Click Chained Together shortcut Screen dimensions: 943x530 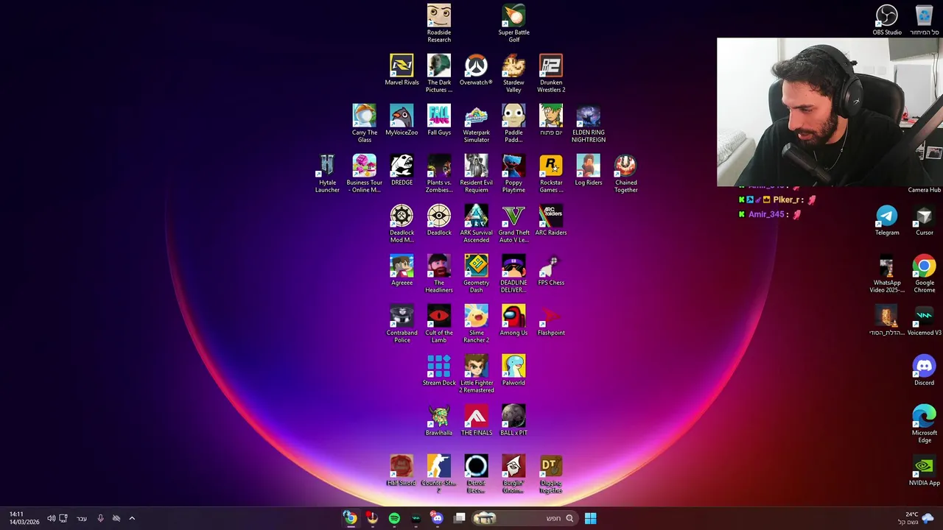coord(625,173)
